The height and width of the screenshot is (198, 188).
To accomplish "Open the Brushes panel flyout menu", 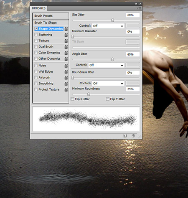I will click(139, 8).
